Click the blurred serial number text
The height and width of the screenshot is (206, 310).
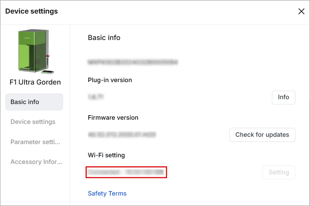point(133,62)
